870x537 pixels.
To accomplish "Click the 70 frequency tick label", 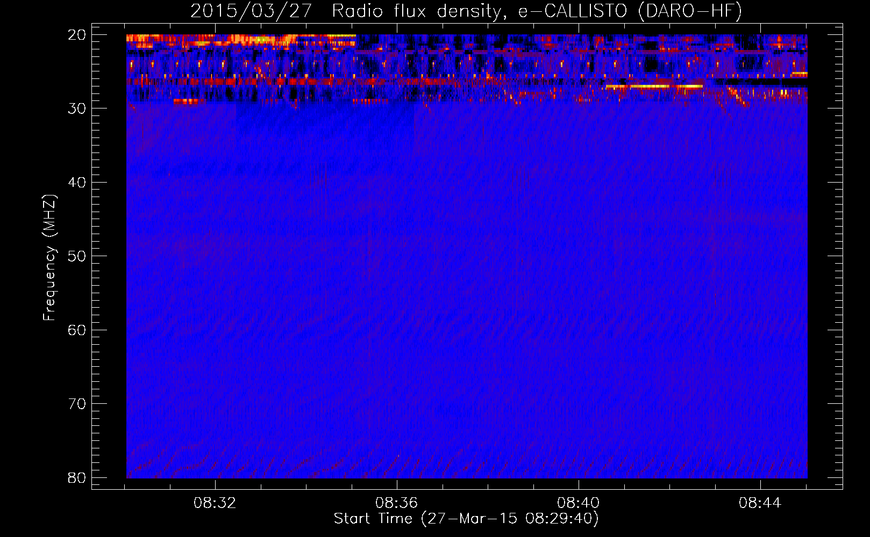I will click(x=77, y=404).
